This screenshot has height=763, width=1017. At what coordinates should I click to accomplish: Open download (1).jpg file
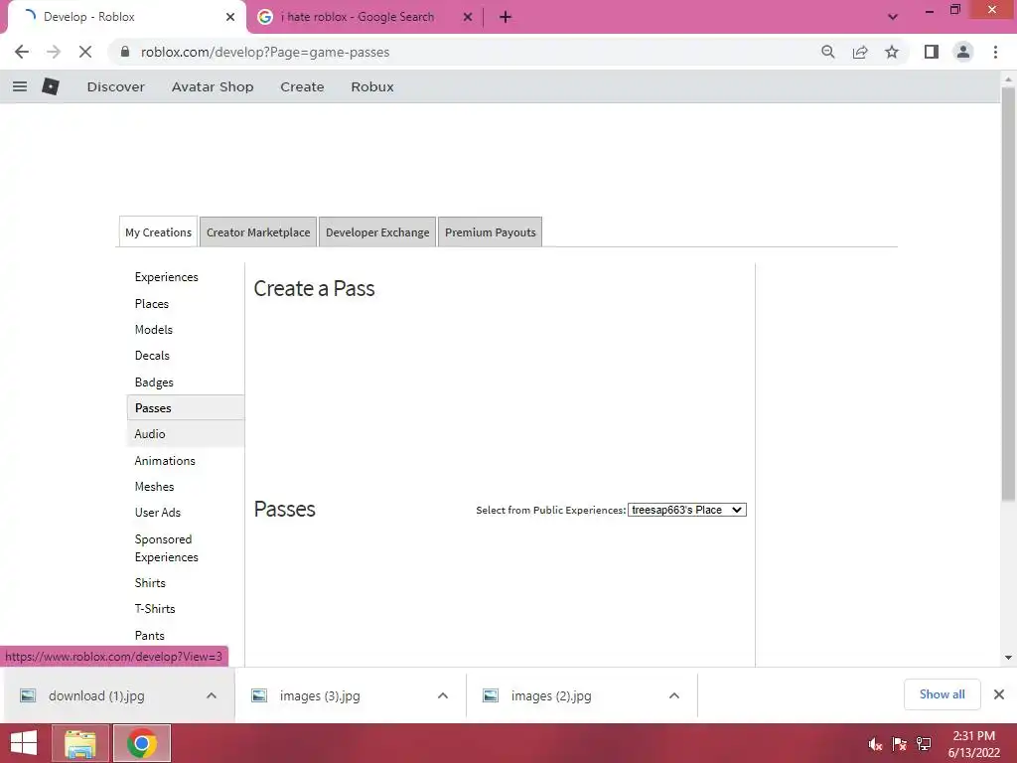point(96,695)
